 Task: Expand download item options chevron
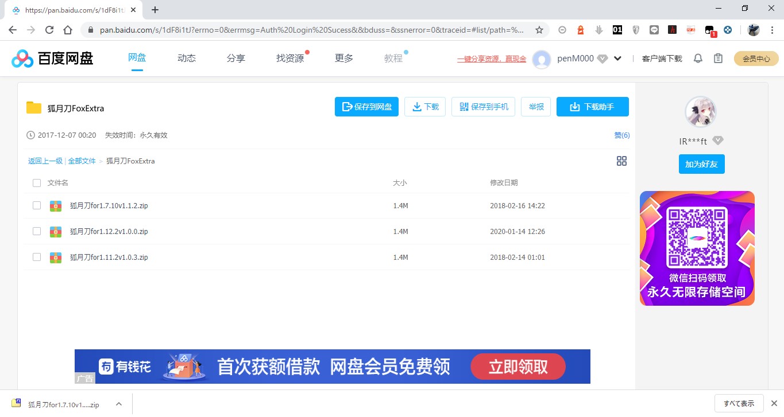119,404
